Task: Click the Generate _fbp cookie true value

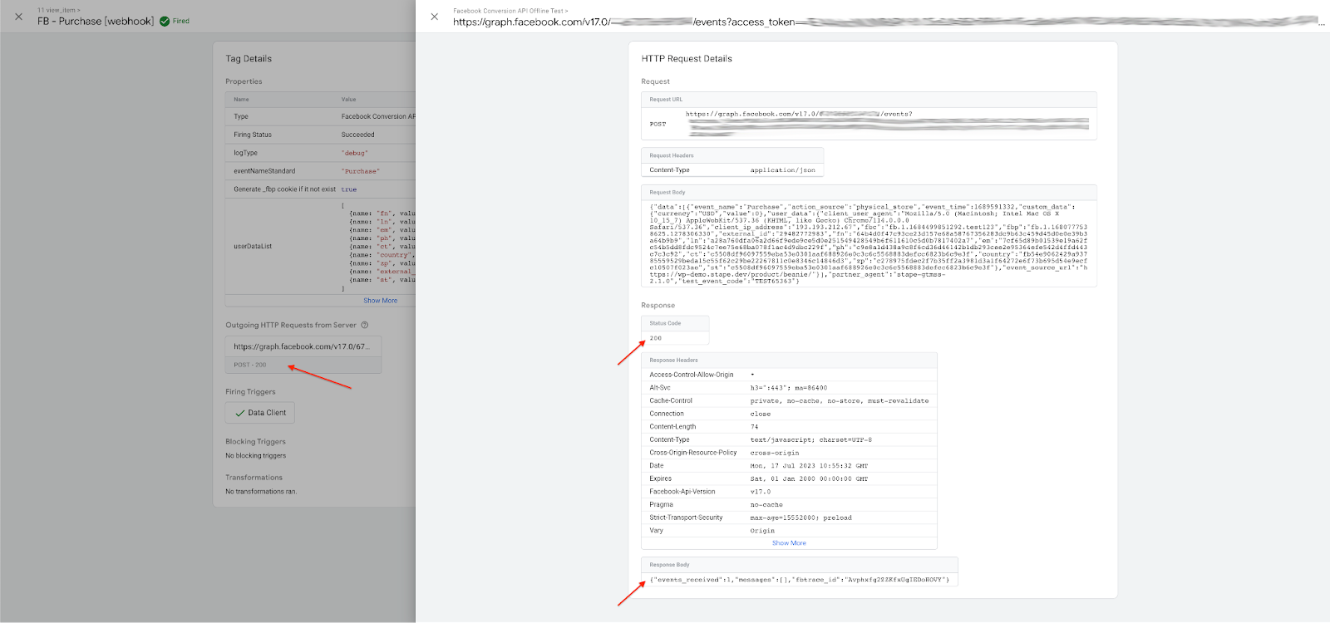Action: pyautogui.click(x=348, y=189)
